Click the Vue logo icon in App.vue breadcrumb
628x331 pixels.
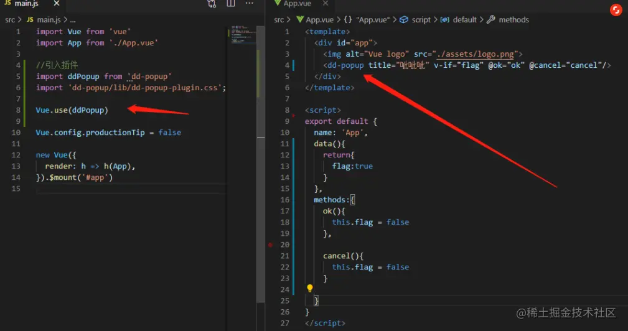300,20
